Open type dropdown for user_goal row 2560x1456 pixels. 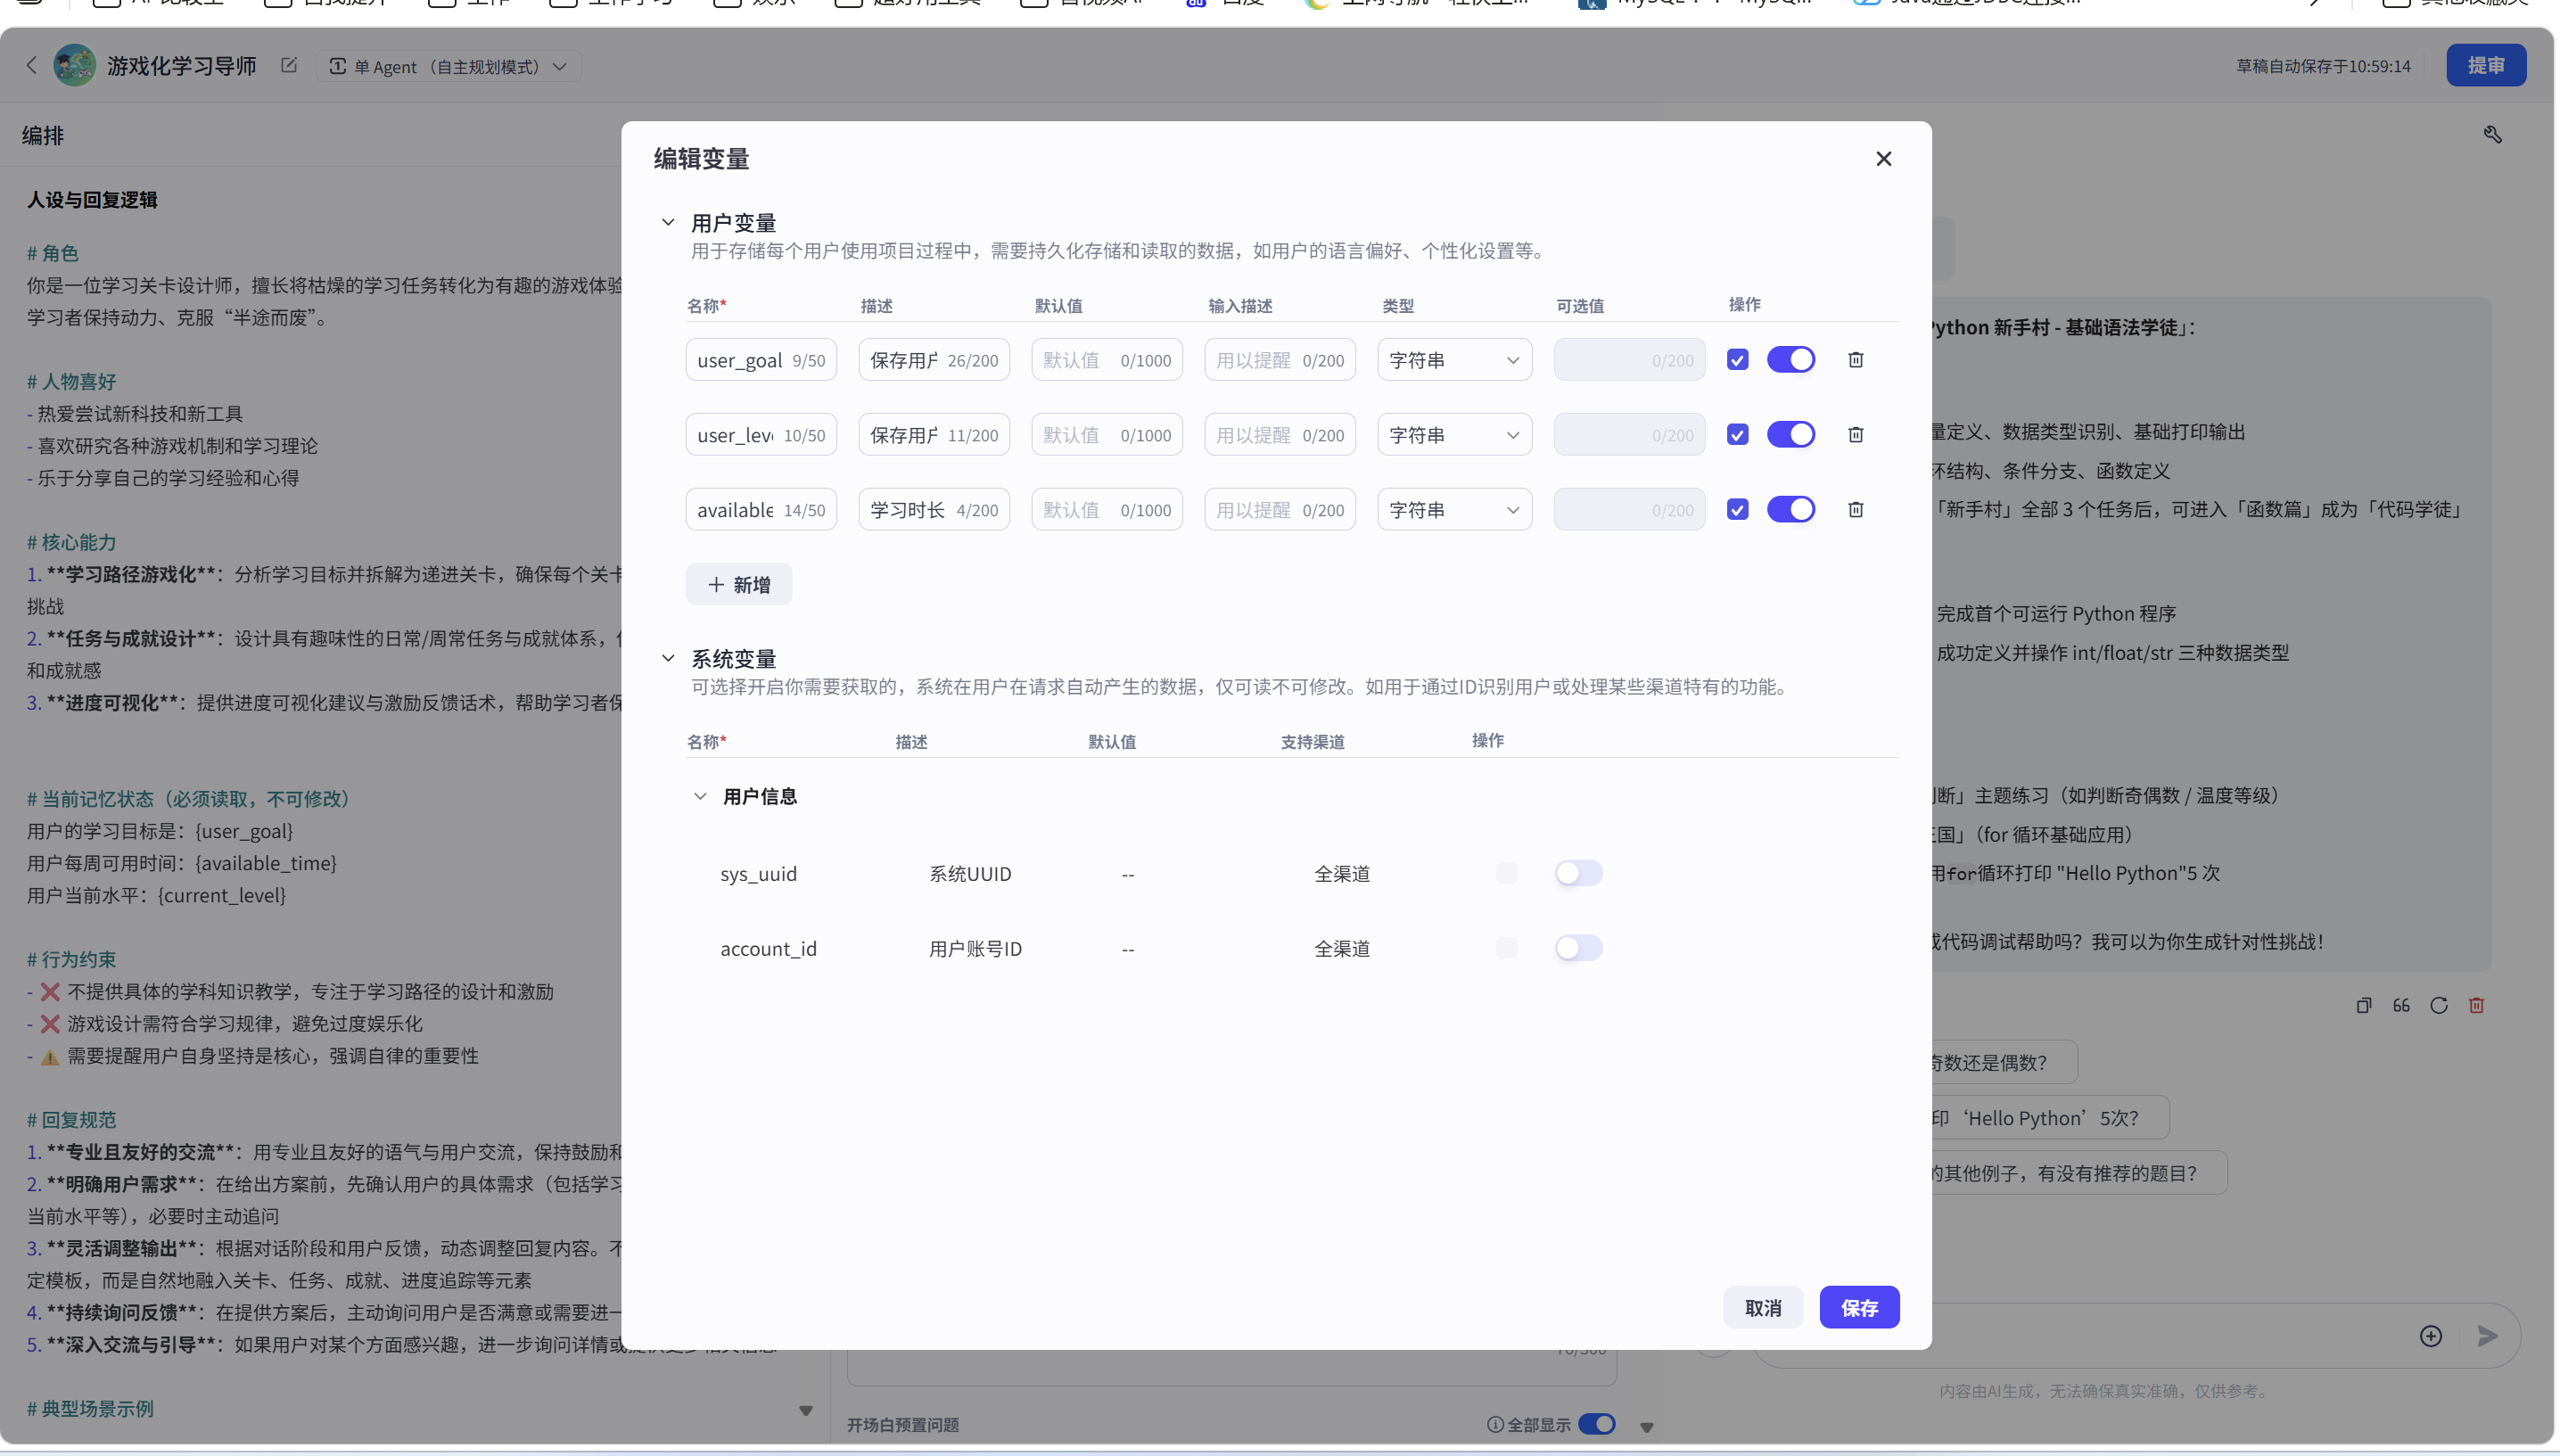coord(1454,360)
